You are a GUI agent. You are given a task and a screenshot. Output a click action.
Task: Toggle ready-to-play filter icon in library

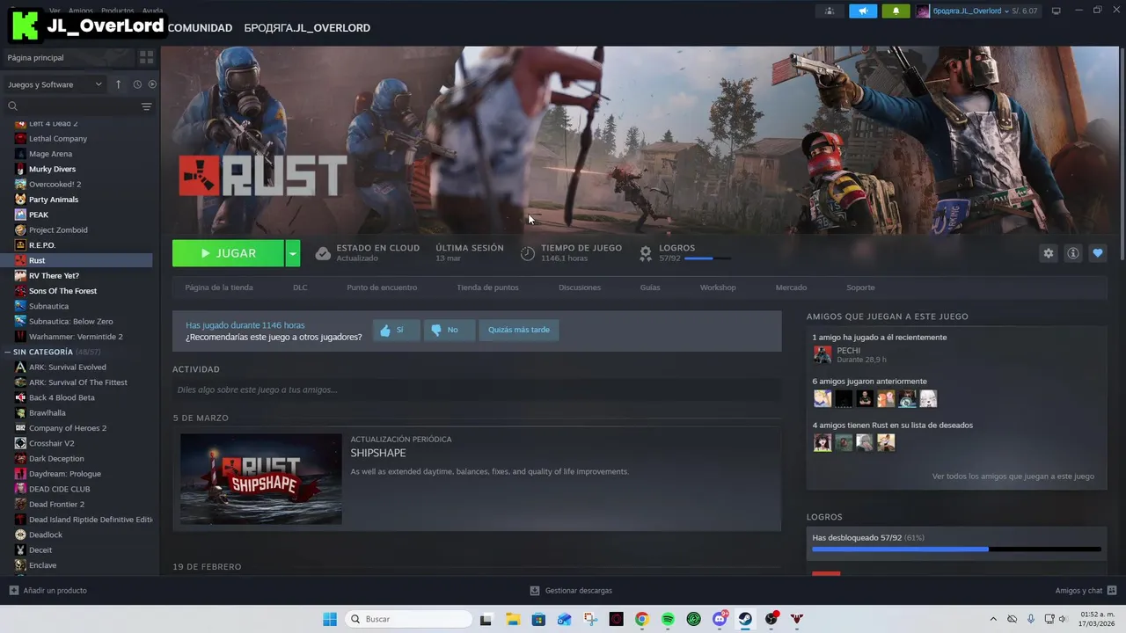click(152, 84)
